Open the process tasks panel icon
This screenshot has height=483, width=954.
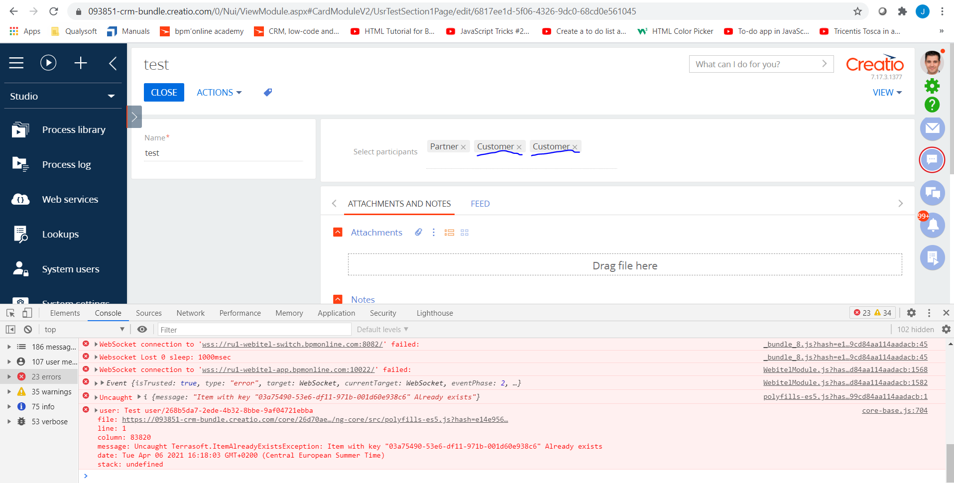(x=932, y=257)
